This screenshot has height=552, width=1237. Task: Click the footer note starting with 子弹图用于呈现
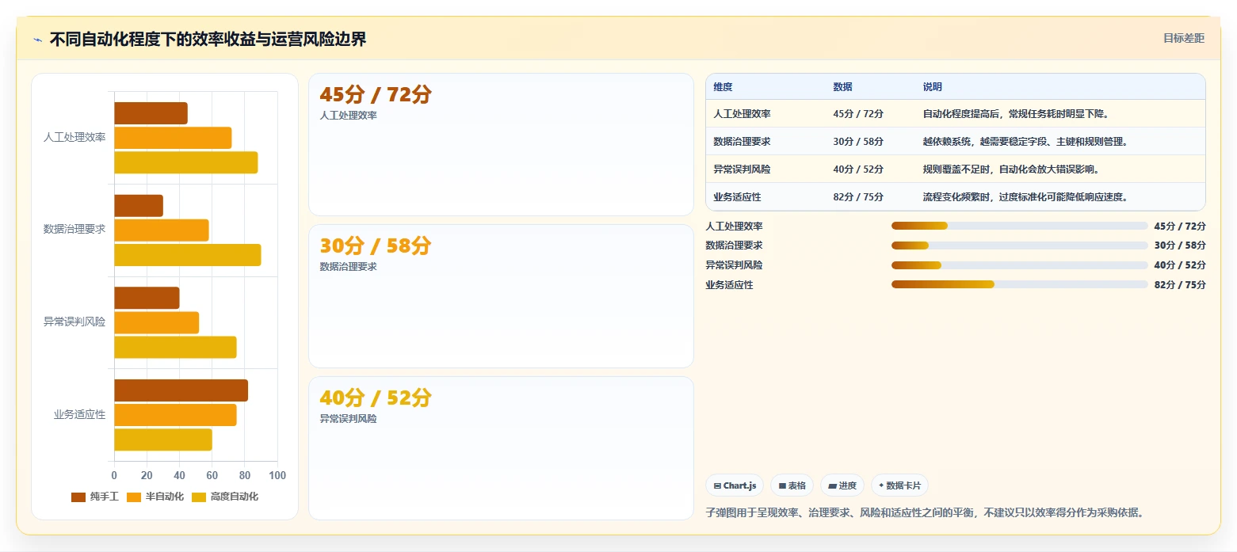pos(924,512)
